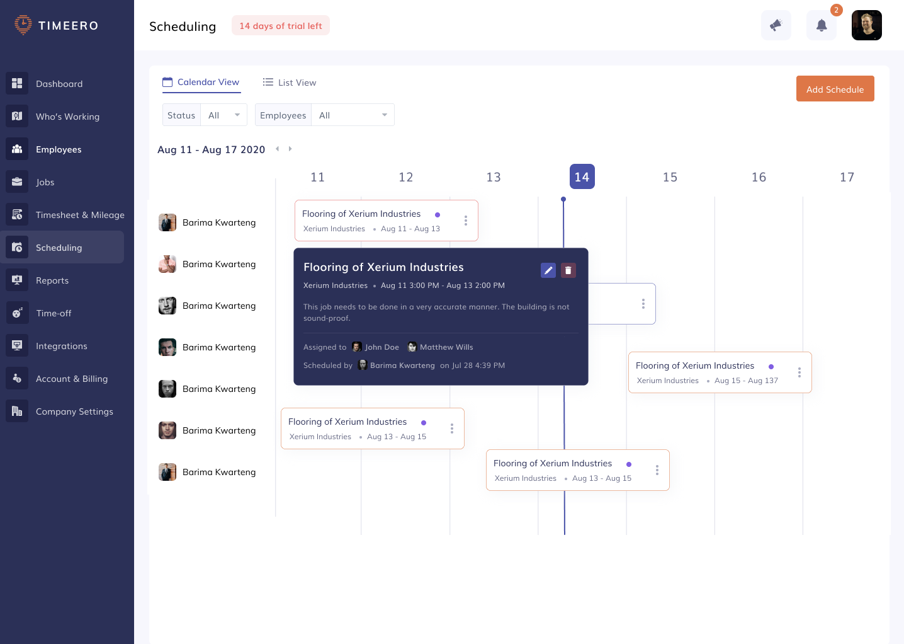904x644 pixels.
Task: Click the announcements megaphone icon
Action: 776,25
